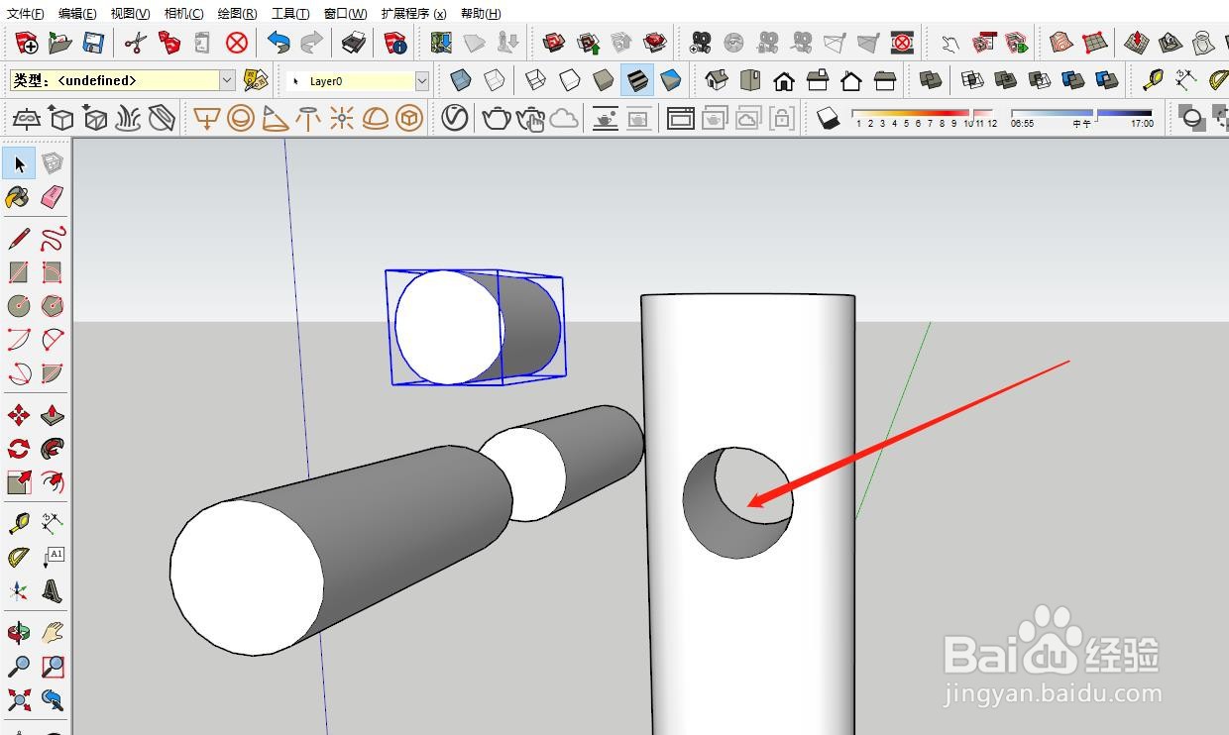Click the Zoom Extents tool
Image resolution: width=1229 pixels, height=735 pixels.
click(19, 700)
